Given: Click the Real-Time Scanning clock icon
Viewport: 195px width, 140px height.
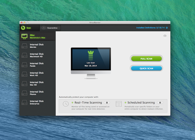Looking at the screenshot, I should [x=66, y=104].
